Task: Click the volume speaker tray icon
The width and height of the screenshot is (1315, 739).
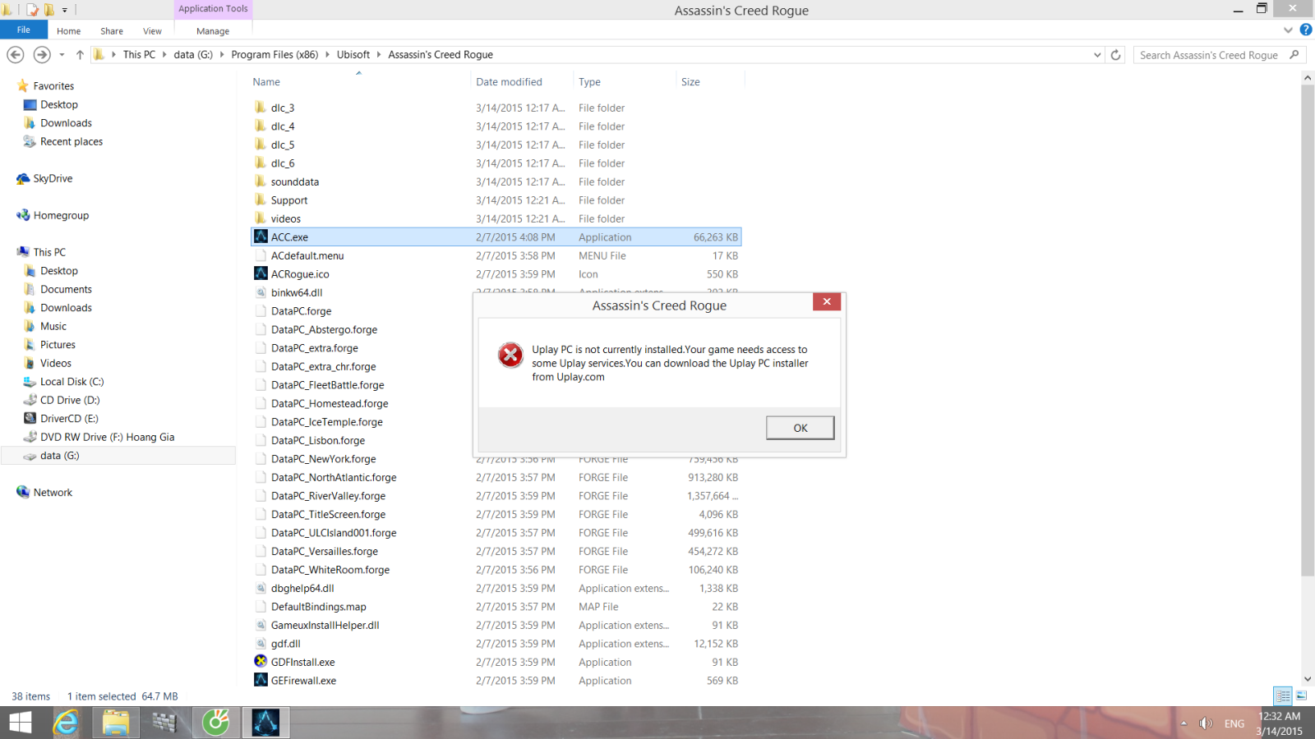Action: coord(1206,723)
